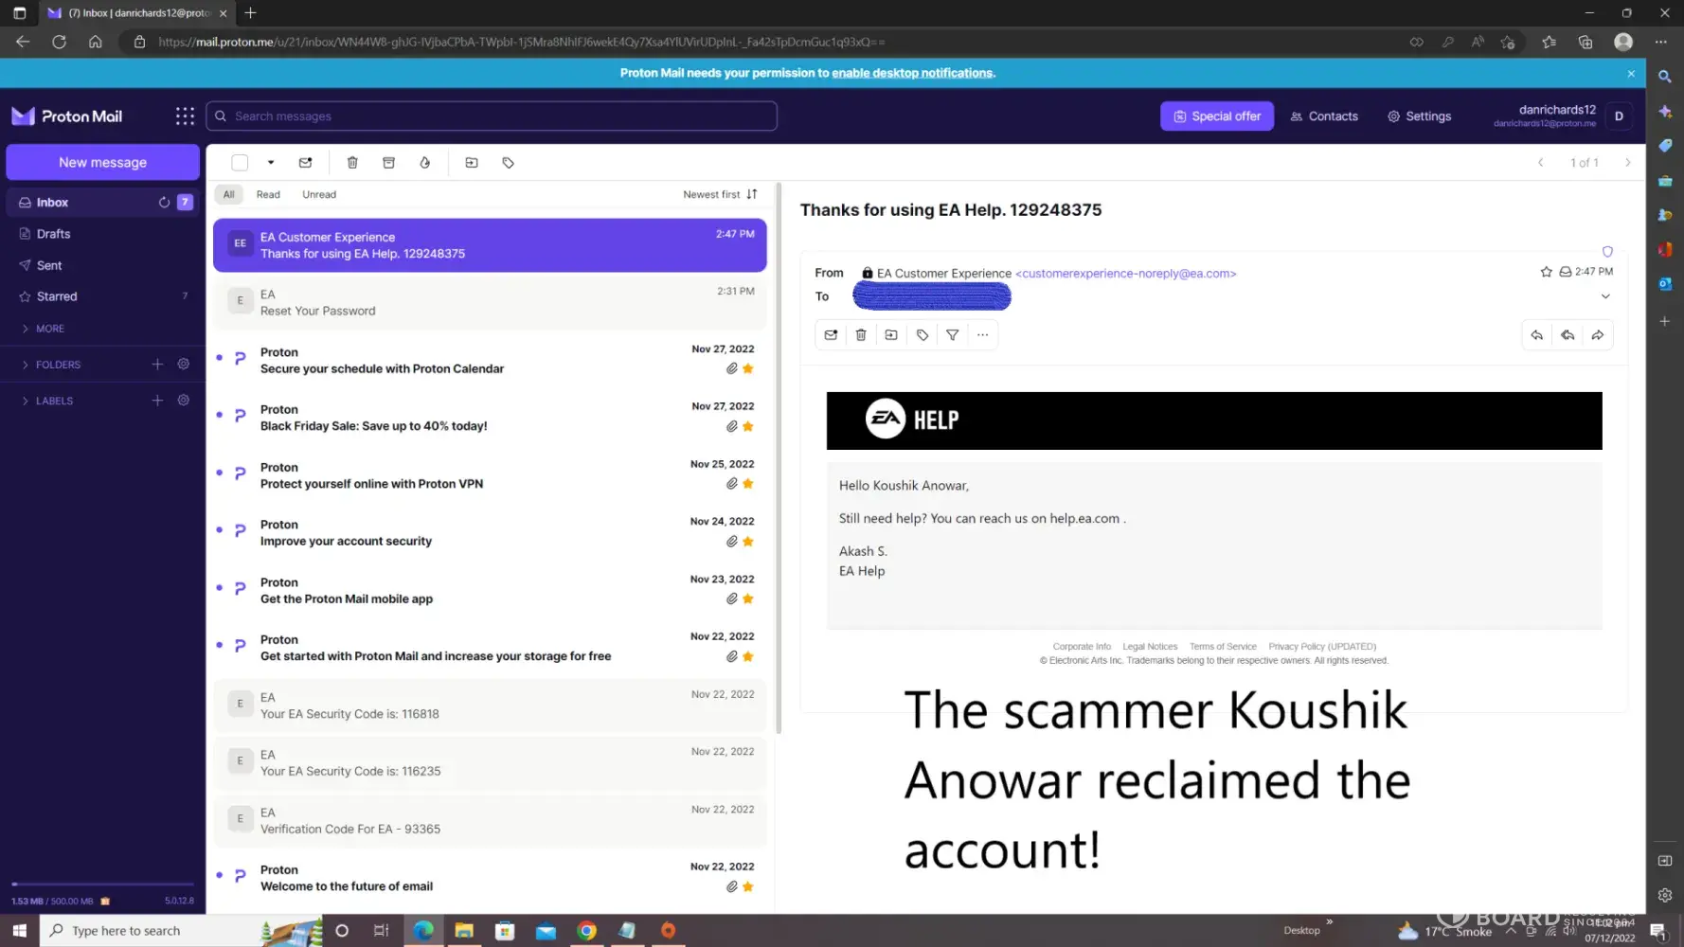Unstar the Welcome to the future email
Image resolution: width=1684 pixels, height=947 pixels.
[x=748, y=886]
